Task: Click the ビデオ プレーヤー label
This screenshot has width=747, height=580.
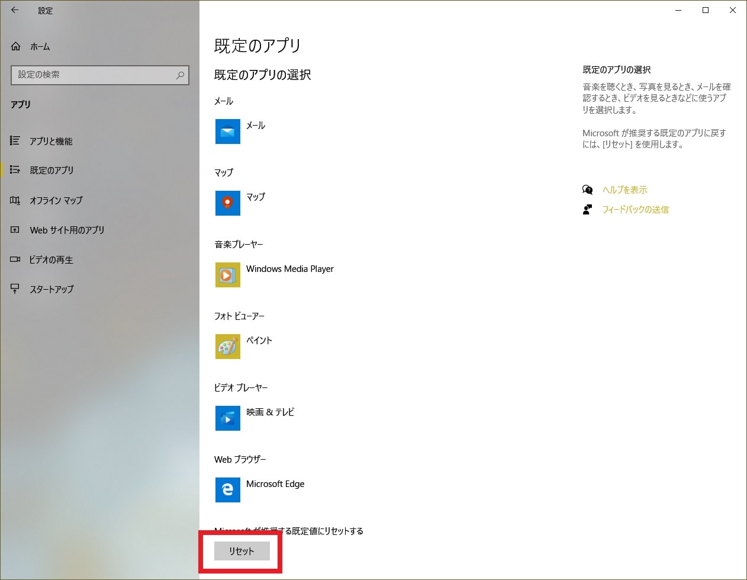Action: coord(241,388)
